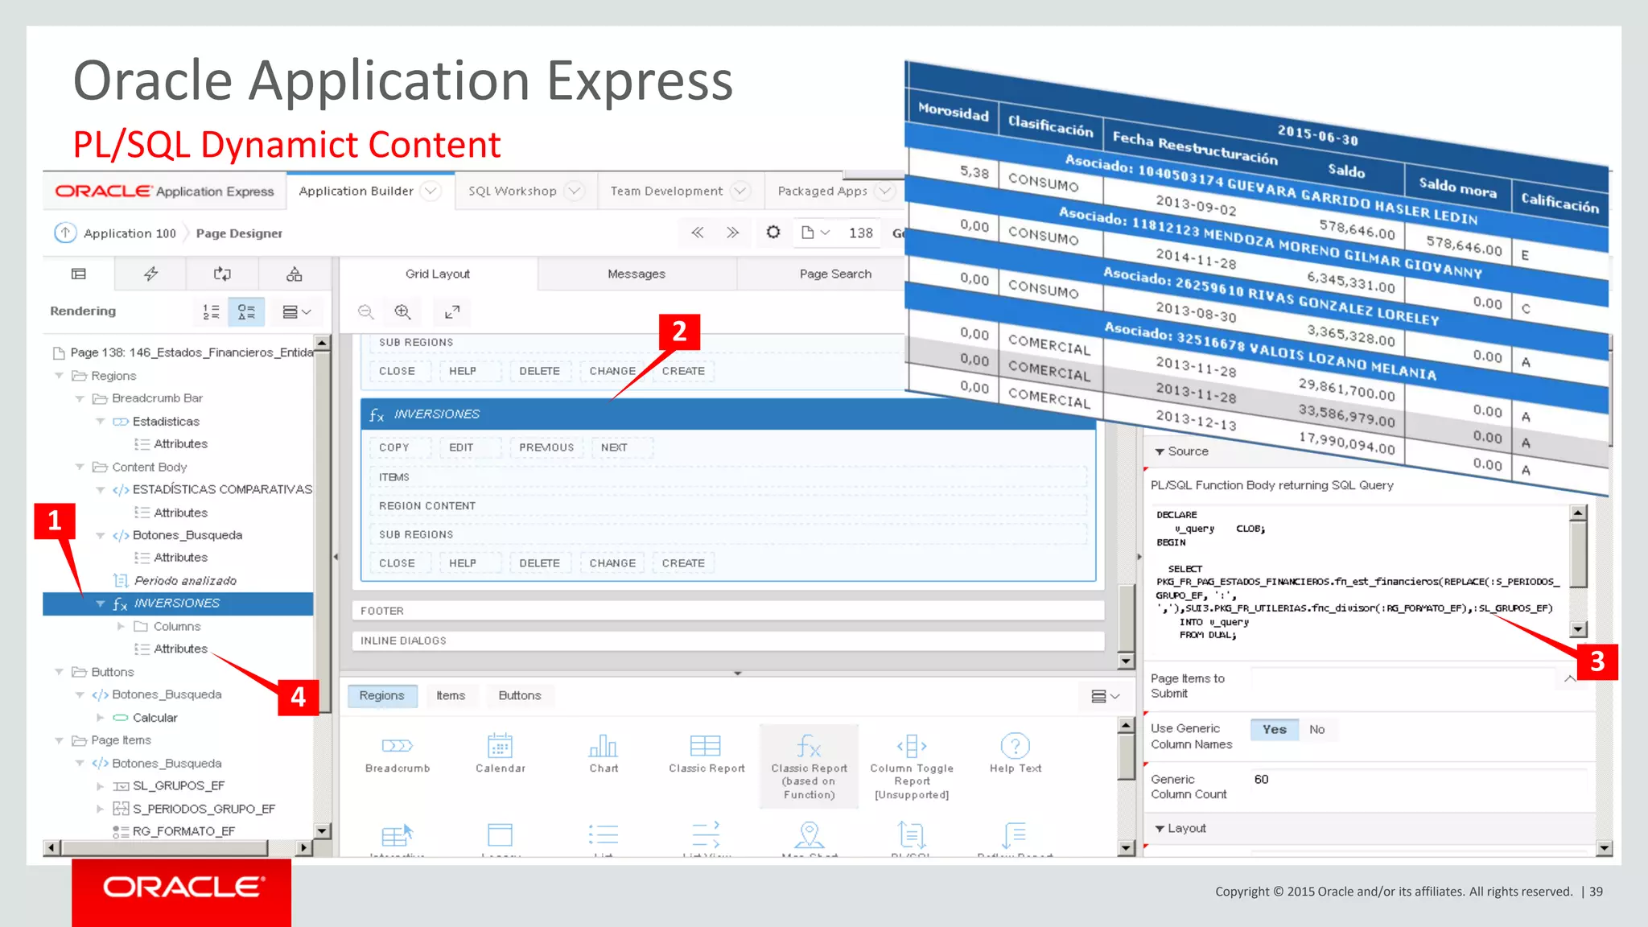Open the Rendering tree menu dropdown

point(297,311)
